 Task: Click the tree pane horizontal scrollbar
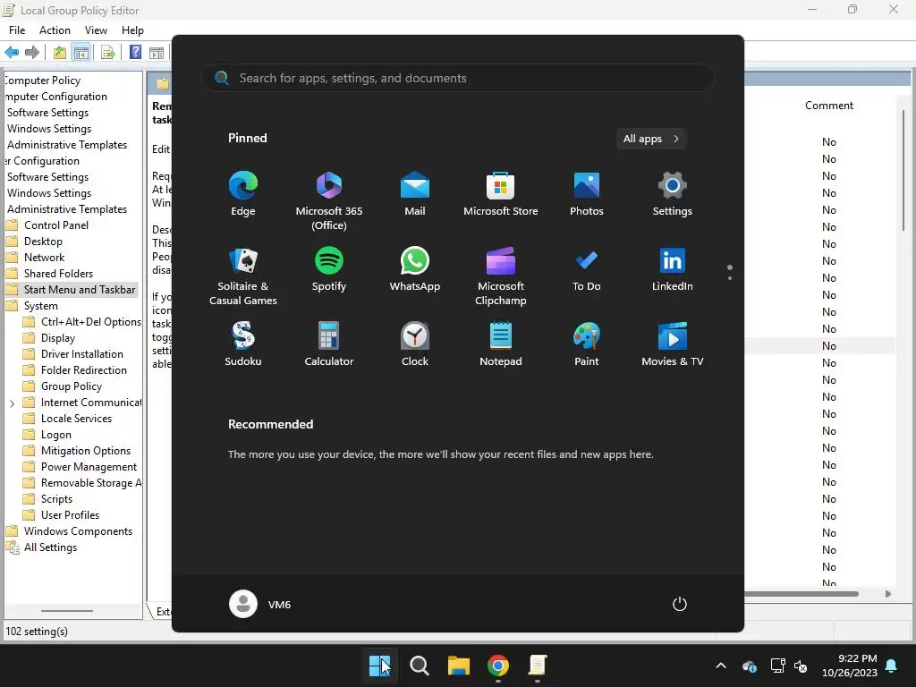click(x=66, y=610)
